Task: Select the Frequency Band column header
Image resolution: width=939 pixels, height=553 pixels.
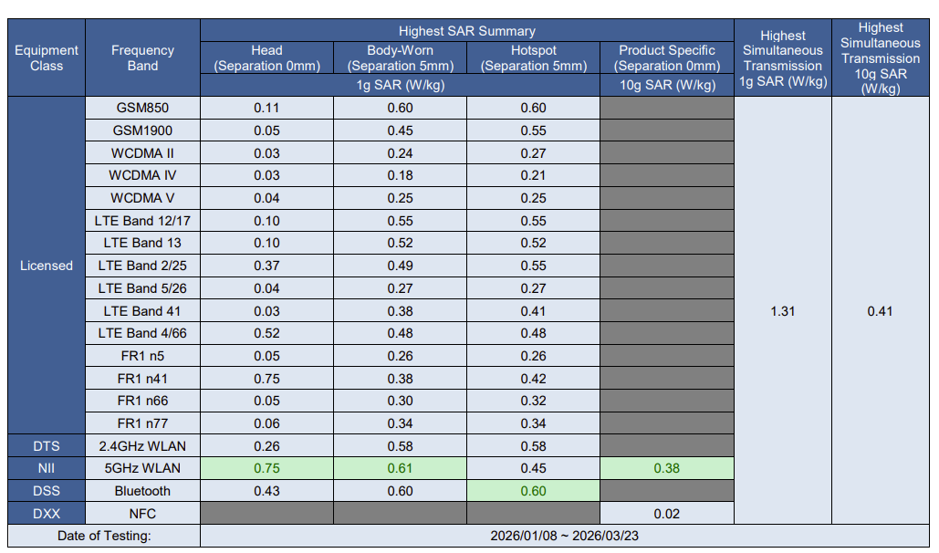Action: 142,57
